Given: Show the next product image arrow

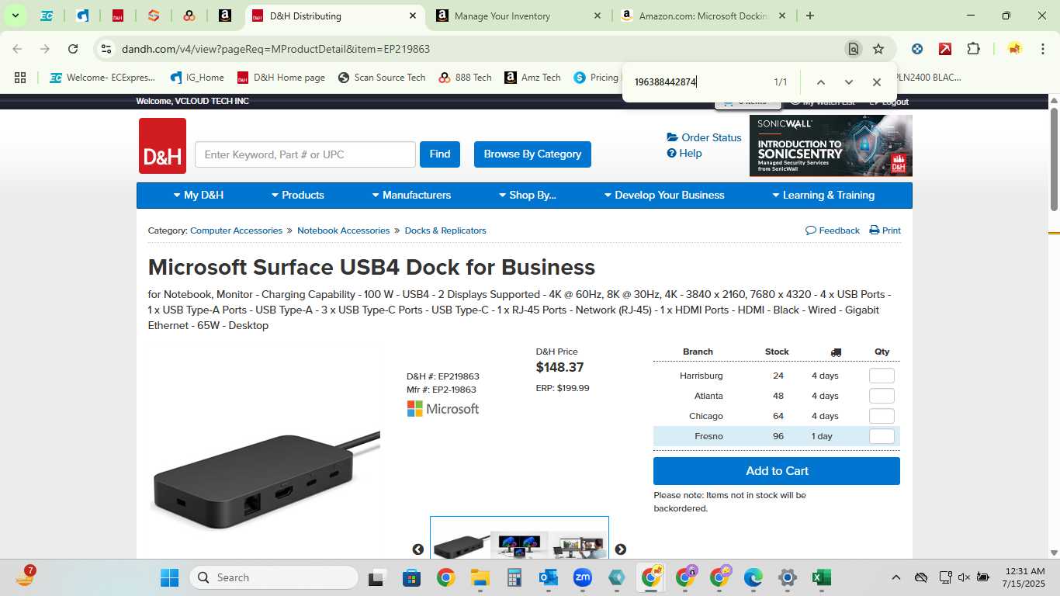Looking at the screenshot, I should point(621,549).
